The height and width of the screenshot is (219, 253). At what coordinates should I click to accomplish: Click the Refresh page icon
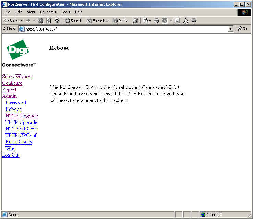(49, 21)
